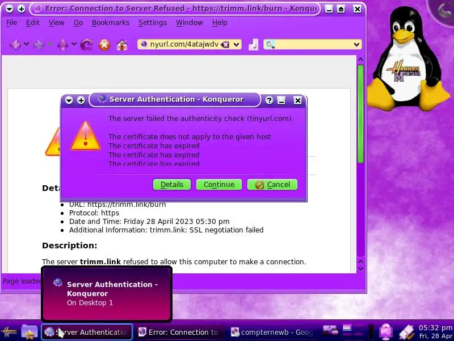
Task: Open the Forward history dropdown arrow
Action: click(x=50, y=44)
